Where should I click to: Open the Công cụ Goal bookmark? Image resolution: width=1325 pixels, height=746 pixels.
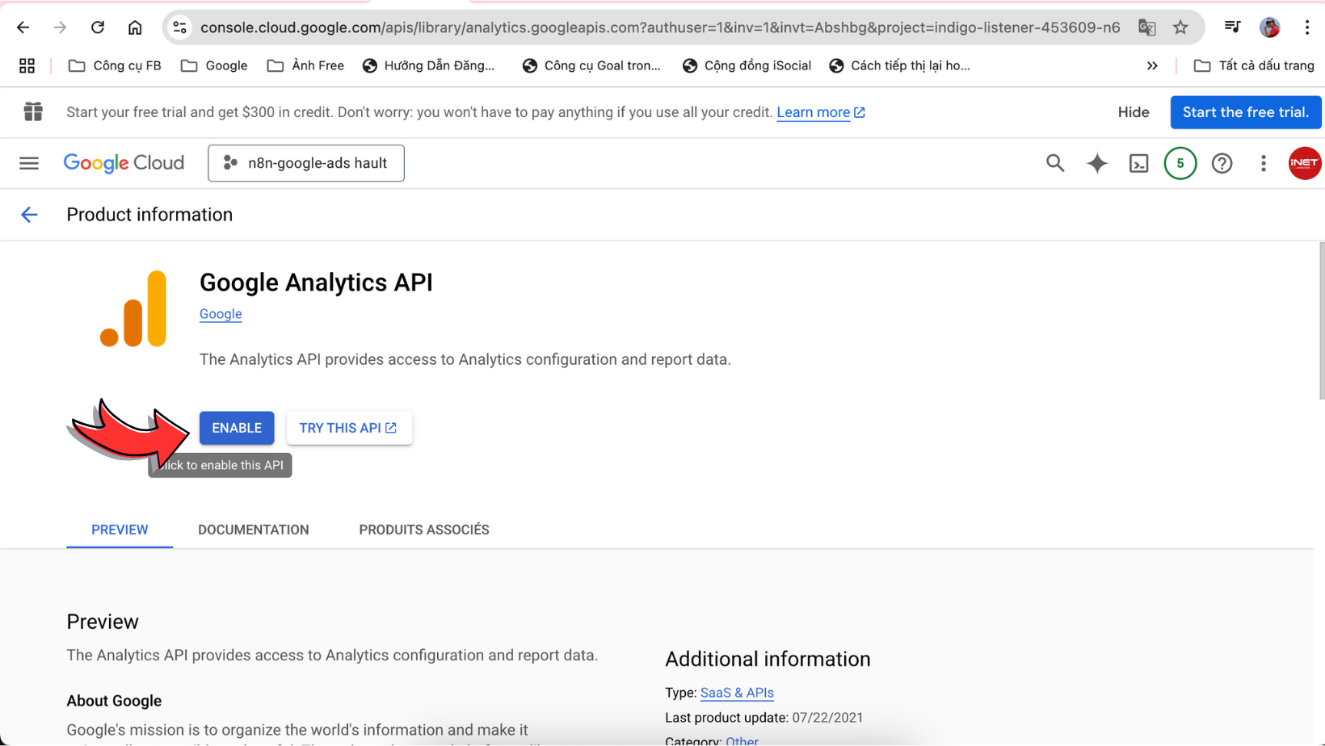591,65
